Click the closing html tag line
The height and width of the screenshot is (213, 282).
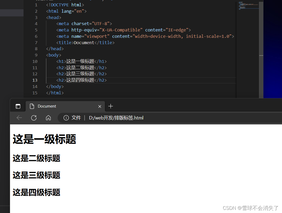click(x=55, y=93)
